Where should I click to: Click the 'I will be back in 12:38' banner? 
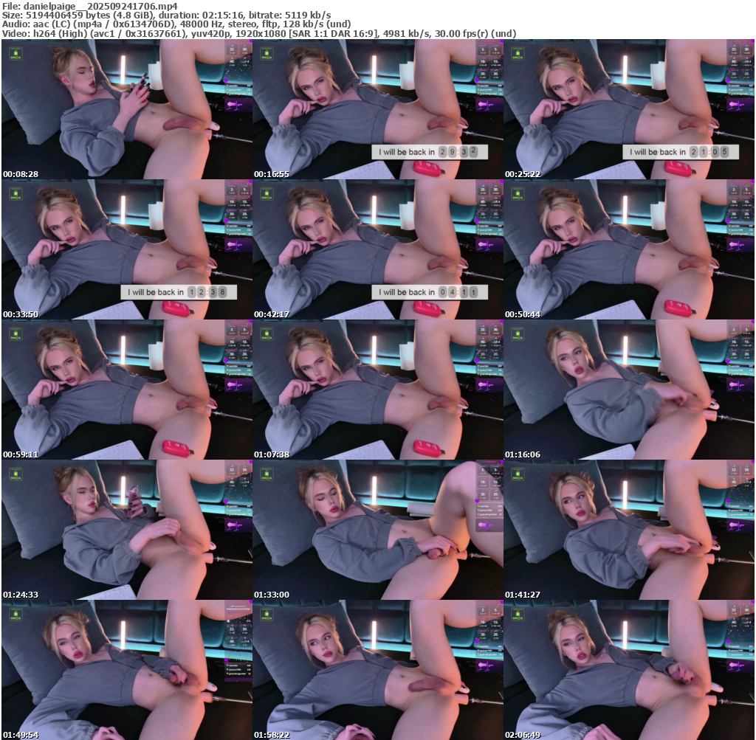pos(179,292)
